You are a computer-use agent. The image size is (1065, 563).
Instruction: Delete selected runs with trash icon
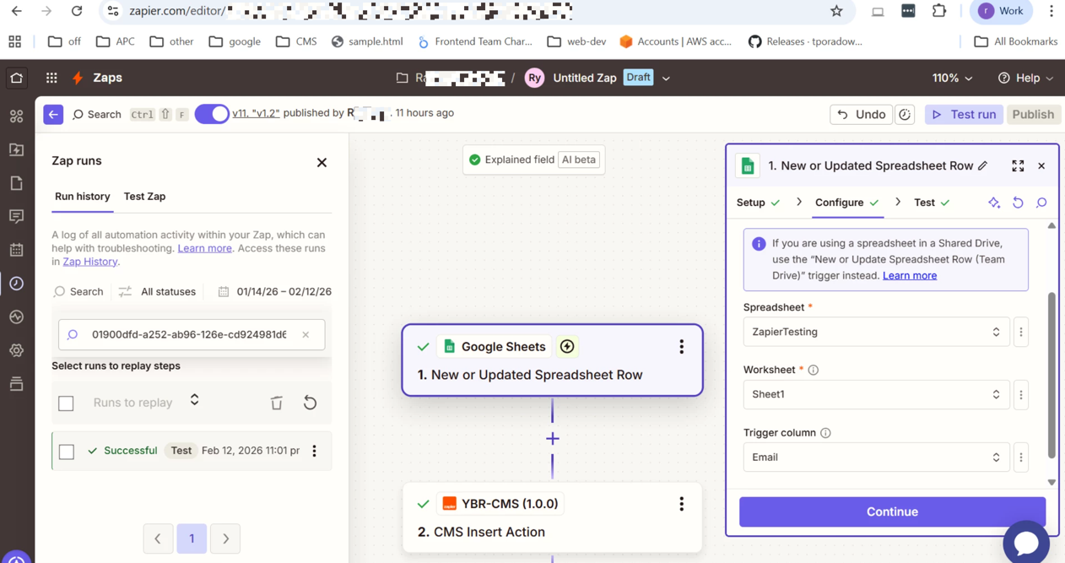276,403
